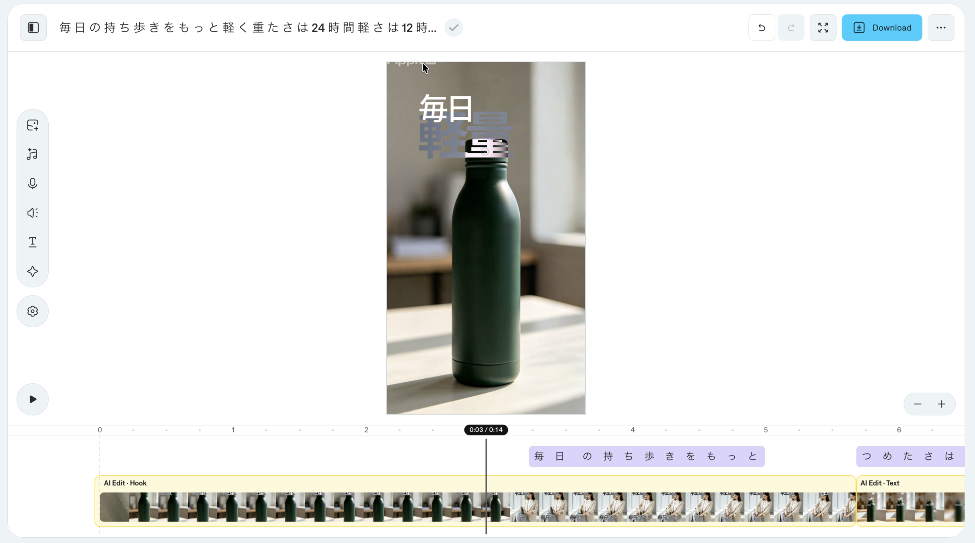This screenshot has width=975, height=543.
Task: Jump to the 2 second mark on ruler
Action: [x=366, y=430]
